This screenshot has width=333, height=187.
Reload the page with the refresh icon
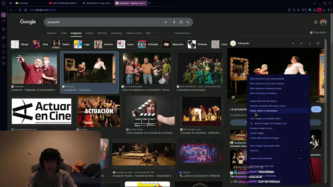coord(20,10)
